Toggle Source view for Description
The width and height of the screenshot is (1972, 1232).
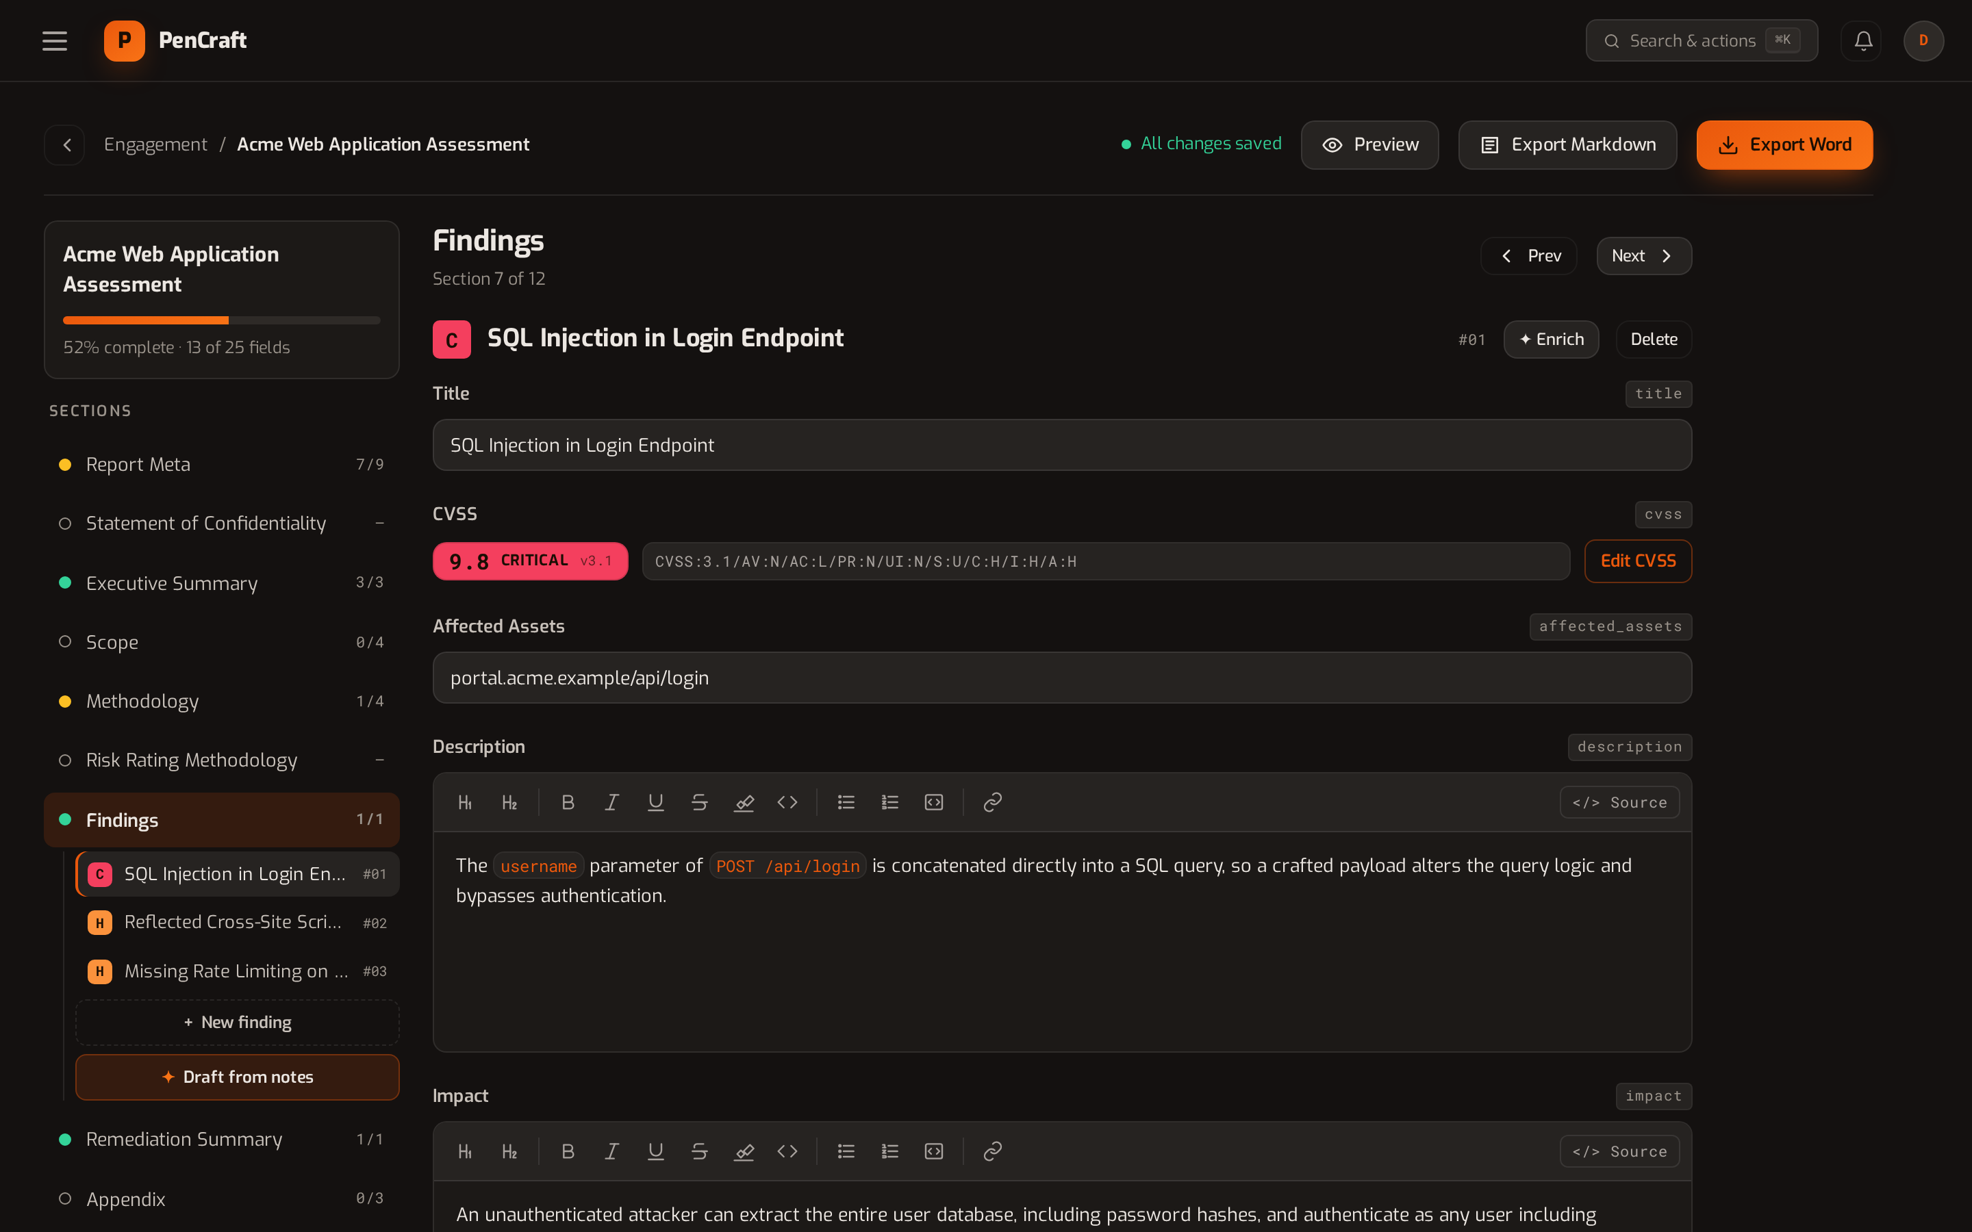click(1619, 803)
